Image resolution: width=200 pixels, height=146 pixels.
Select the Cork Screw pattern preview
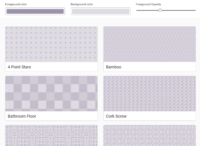point(150,93)
